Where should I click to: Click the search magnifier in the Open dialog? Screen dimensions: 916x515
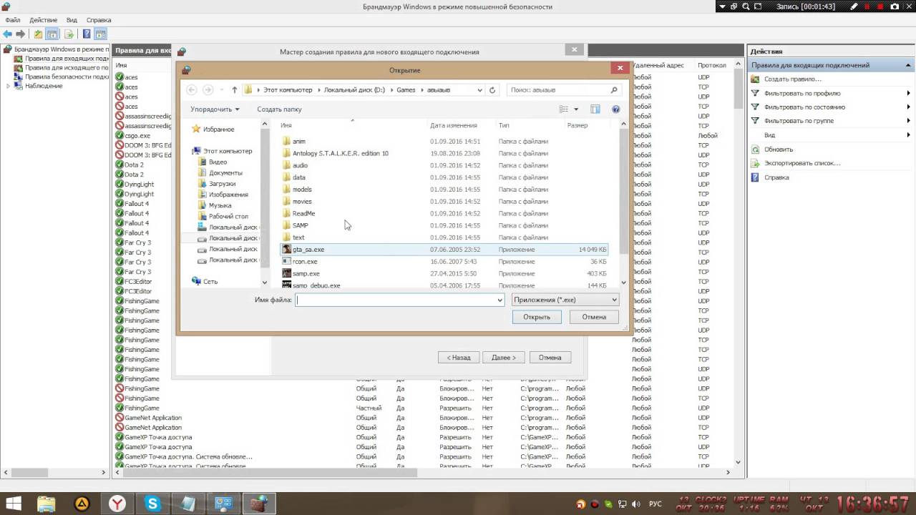pos(614,90)
